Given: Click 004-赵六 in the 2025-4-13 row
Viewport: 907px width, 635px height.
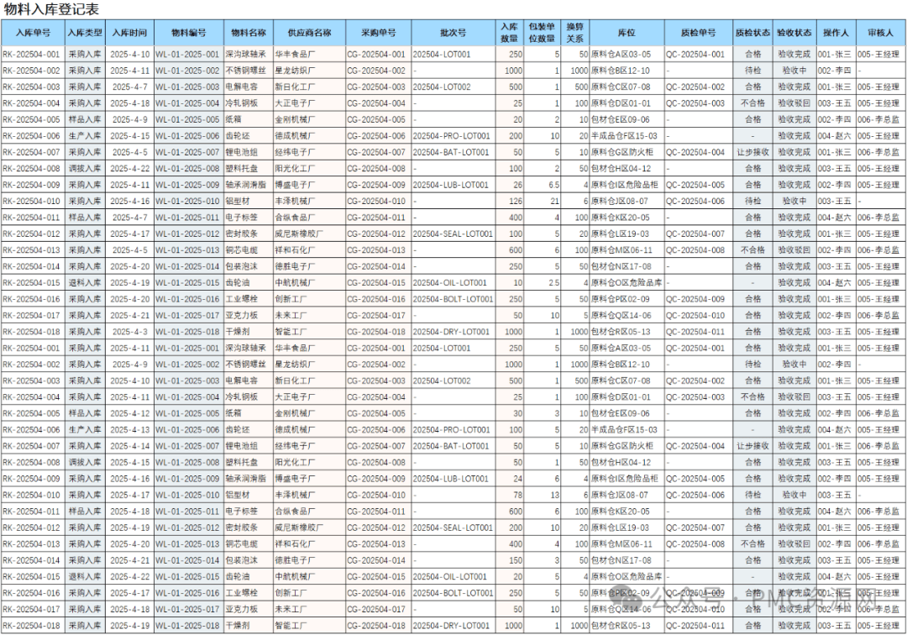Looking at the screenshot, I should point(835,430).
